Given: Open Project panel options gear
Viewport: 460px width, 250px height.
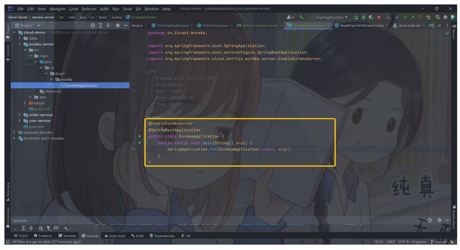Looking at the screenshot, I should pos(118,25).
